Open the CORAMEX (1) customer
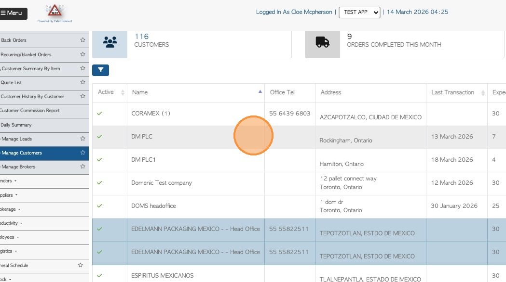This screenshot has width=506, height=282. click(150, 113)
